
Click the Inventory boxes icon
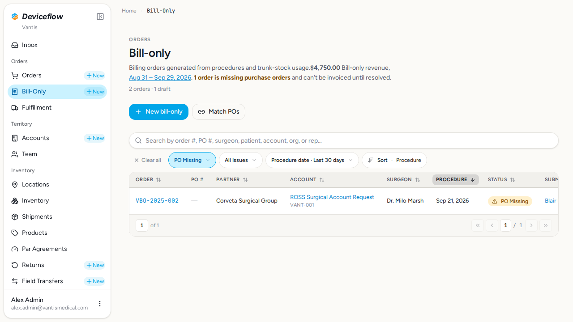15,201
